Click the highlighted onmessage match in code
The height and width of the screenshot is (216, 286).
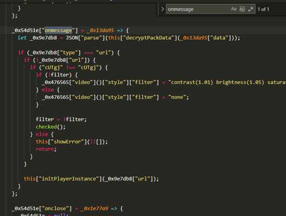[x=59, y=30]
